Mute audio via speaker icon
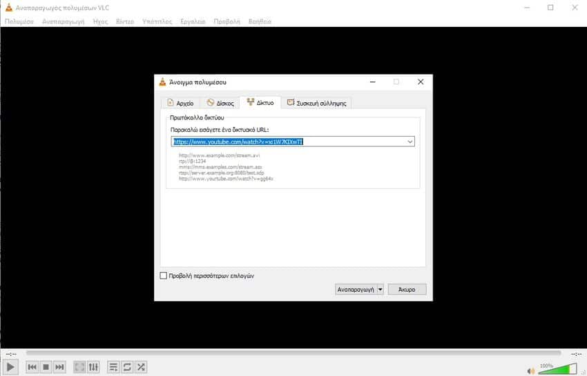587x376 pixels. pos(531,371)
